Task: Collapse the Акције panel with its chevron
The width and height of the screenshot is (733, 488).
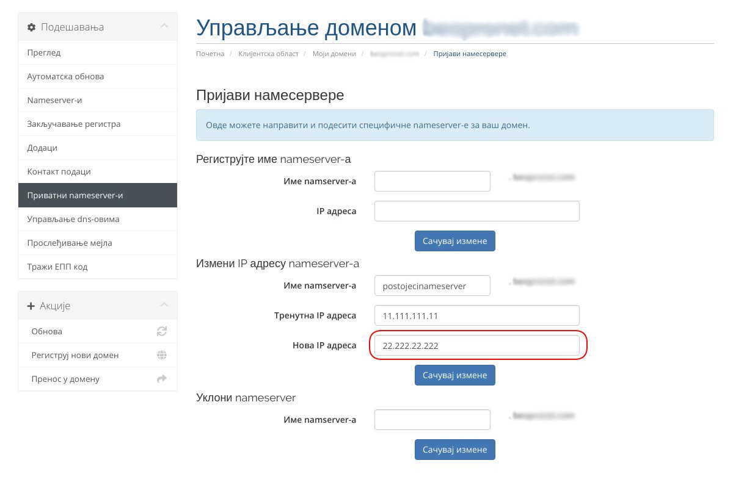Action: coord(164,305)
